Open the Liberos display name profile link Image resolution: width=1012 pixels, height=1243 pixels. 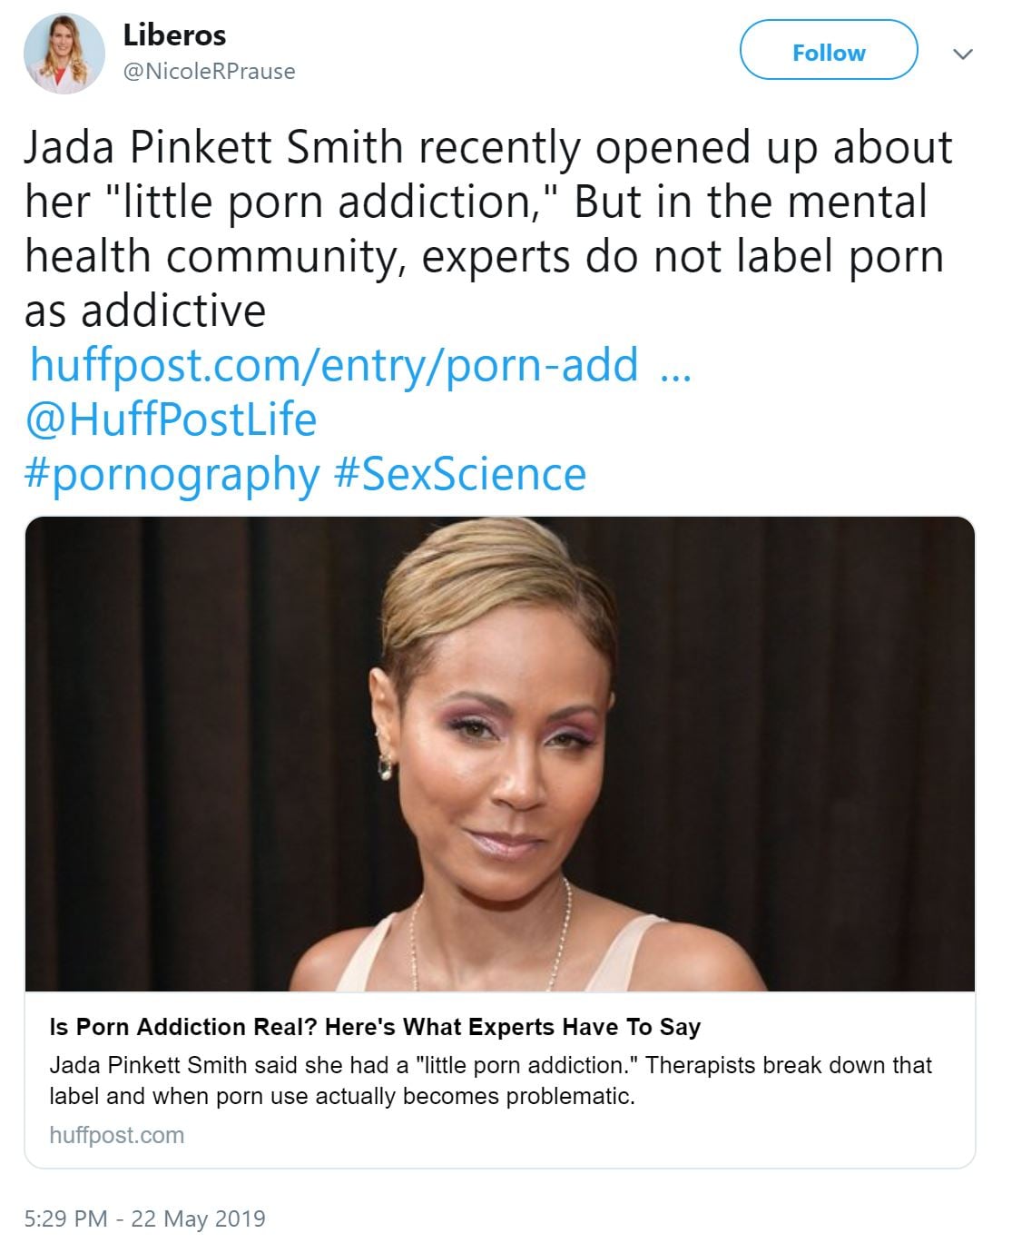(x=174, y=35)
